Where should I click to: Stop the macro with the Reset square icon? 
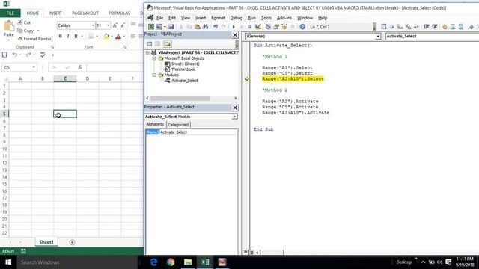point(249,27)
